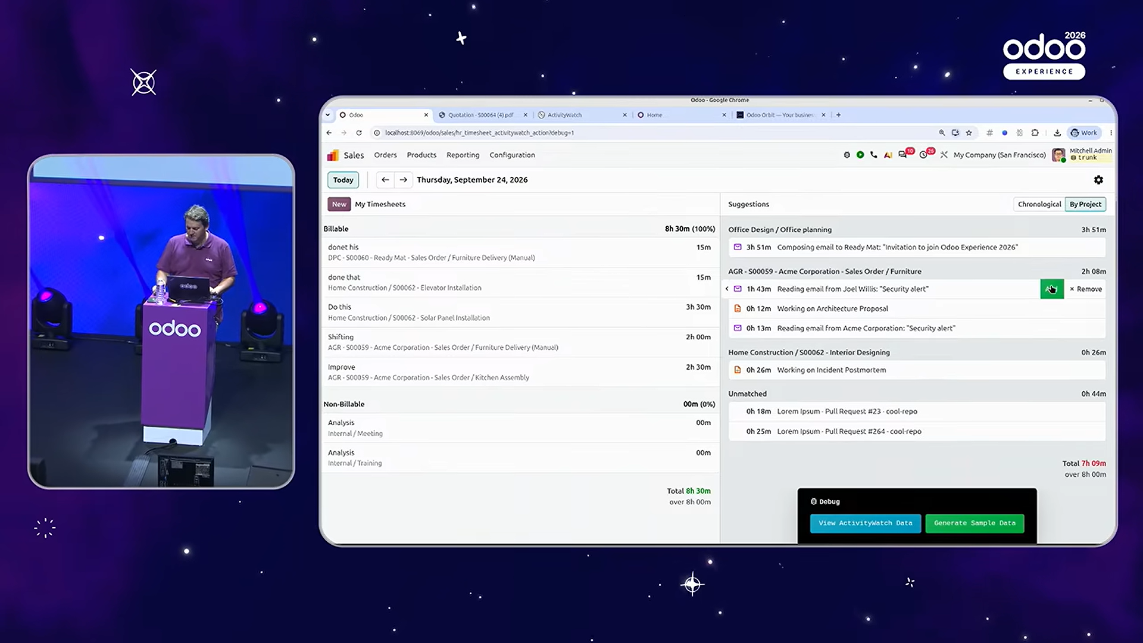Go to previous day arrow
The width and height of the screenshot is (1143, 643).
click(385, 180)
